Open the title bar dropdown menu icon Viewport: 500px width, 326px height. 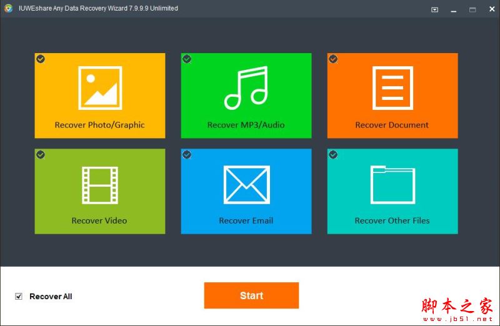[434, 9]
